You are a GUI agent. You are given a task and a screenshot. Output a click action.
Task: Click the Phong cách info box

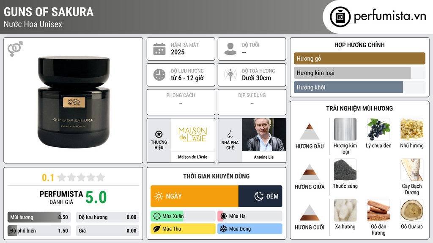coord(181,102)
